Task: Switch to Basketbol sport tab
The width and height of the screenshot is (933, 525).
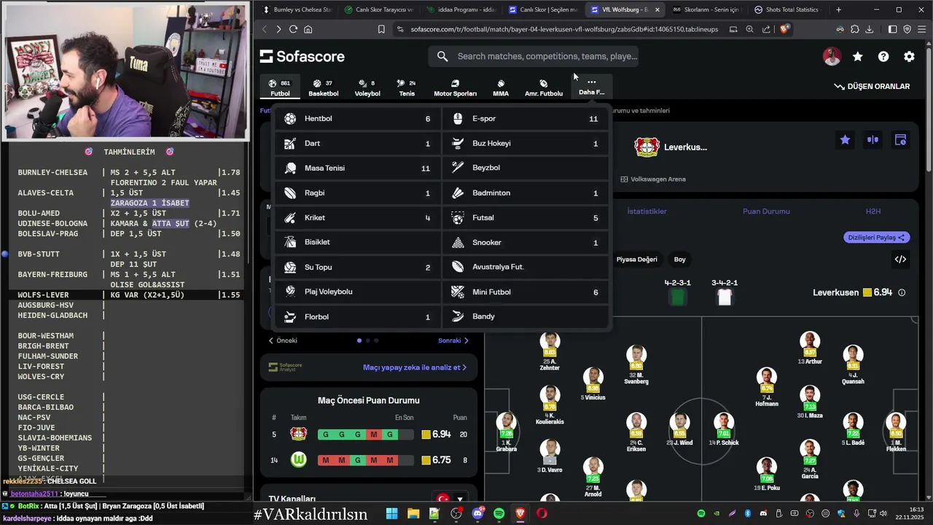Action: pos(323,87)
